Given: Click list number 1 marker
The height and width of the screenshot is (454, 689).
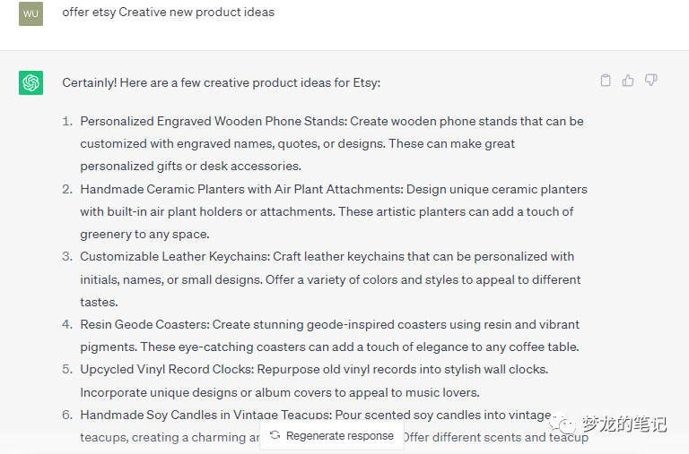Looking at the screenshot, I should click(x=67, y=121).
